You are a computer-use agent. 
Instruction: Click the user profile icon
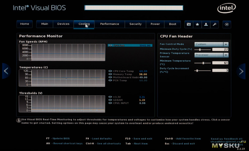tap(206, 24)
